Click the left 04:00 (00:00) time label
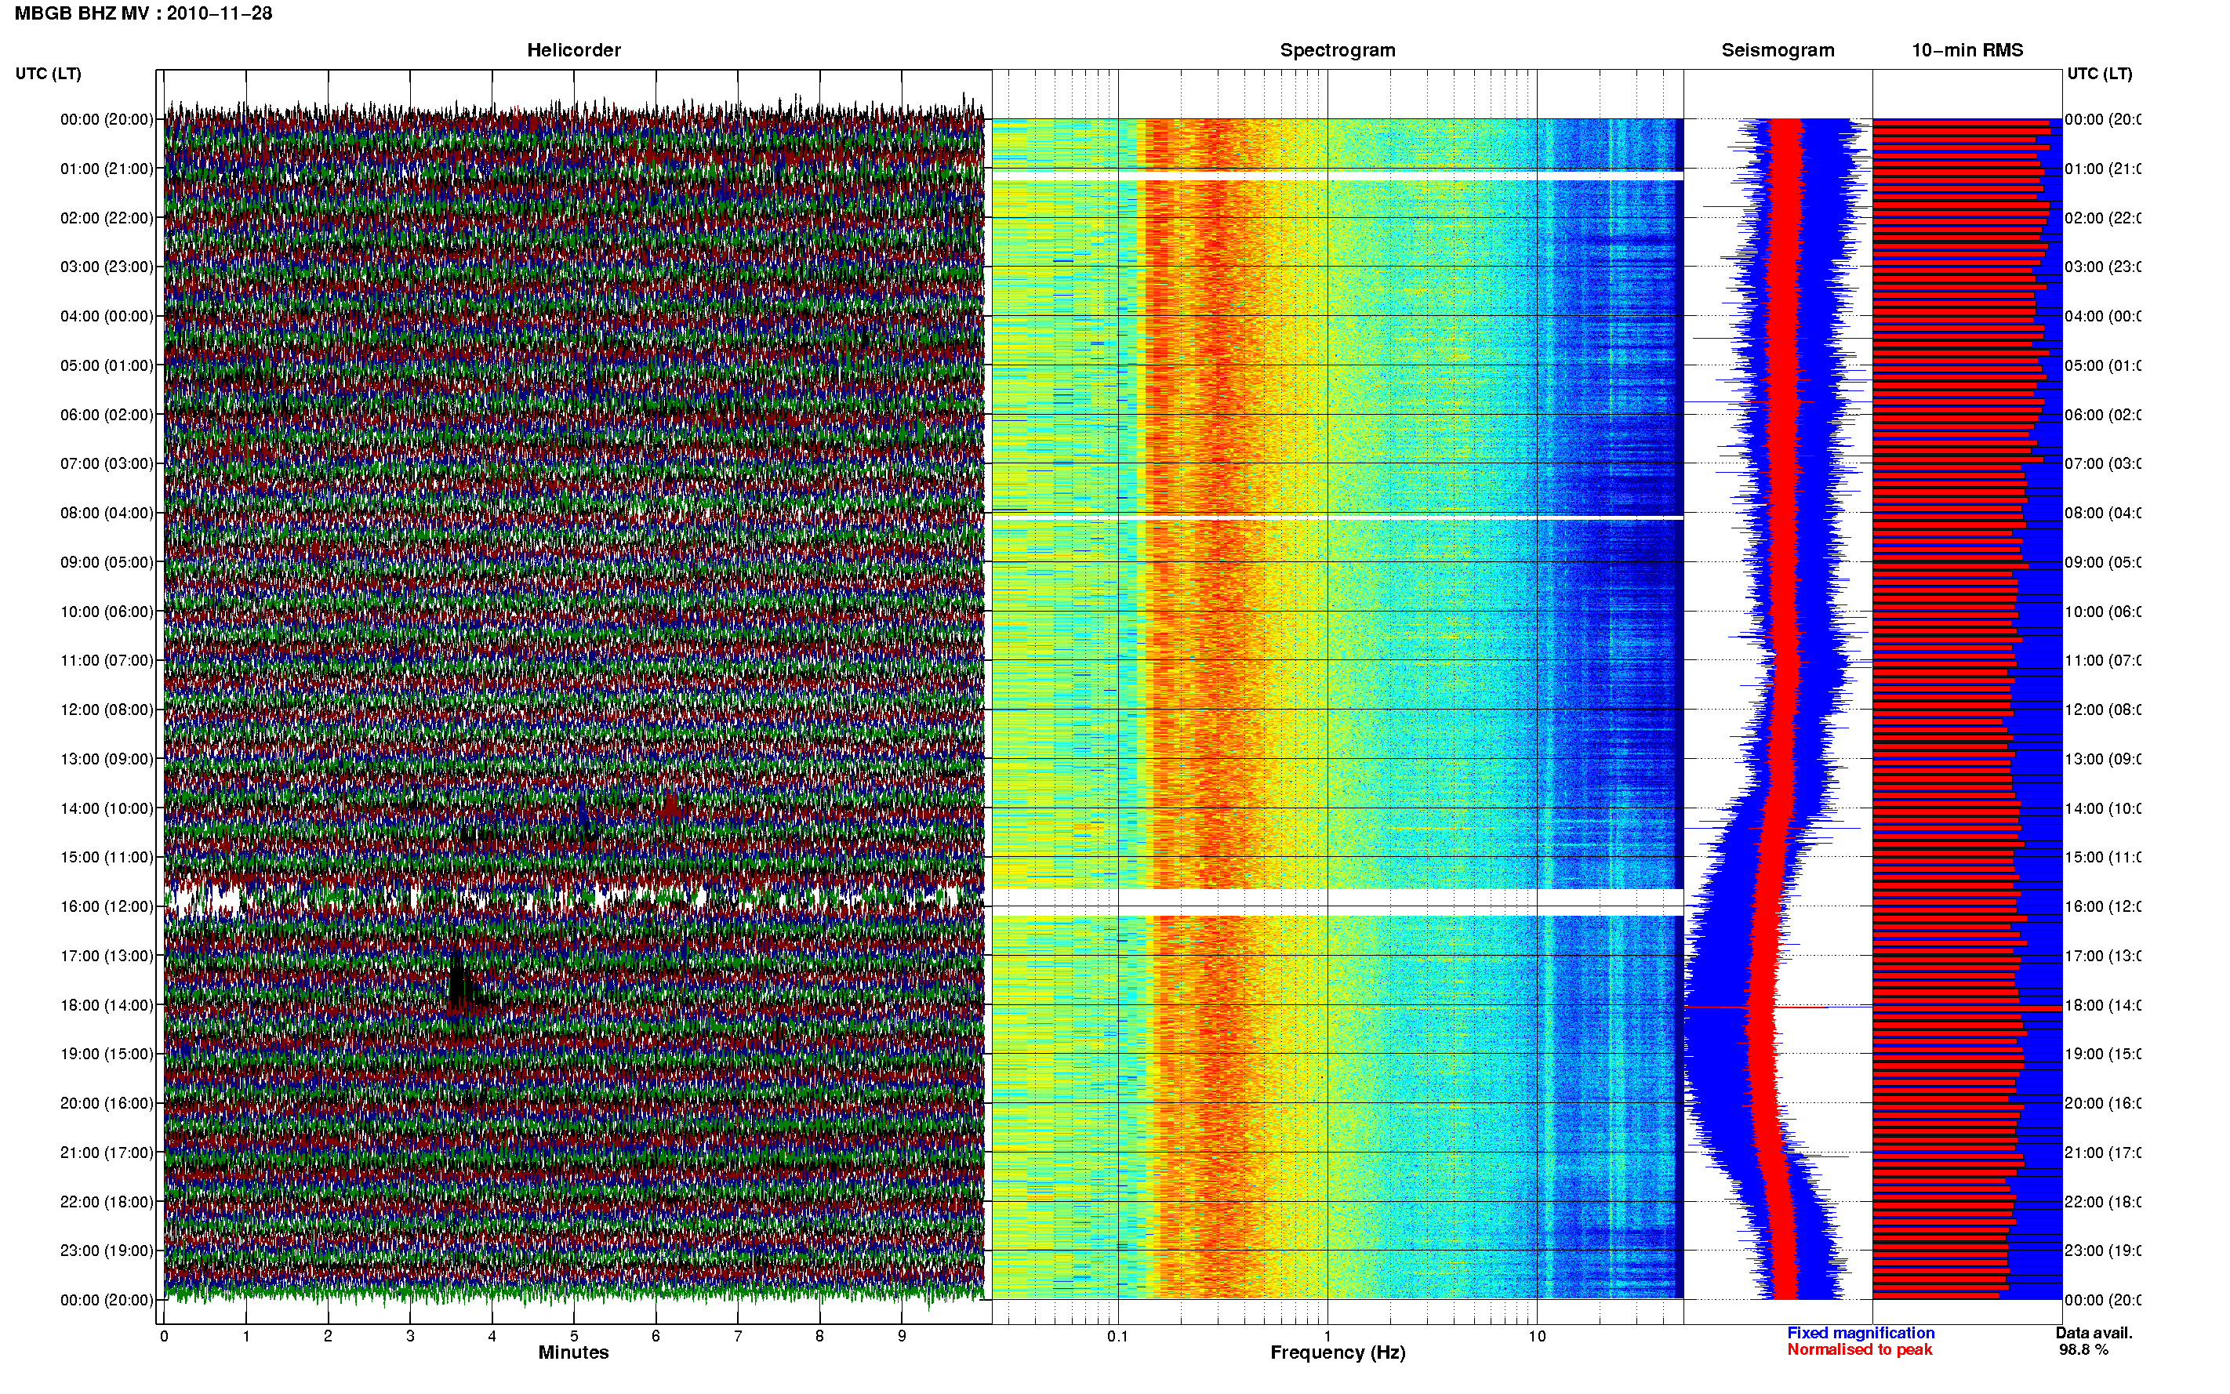 tap(107, 316)
